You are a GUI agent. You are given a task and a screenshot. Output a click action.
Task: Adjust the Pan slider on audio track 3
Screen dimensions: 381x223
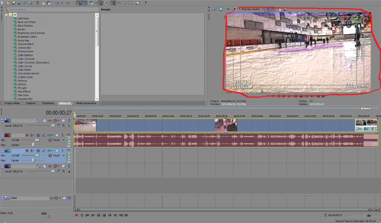[33, 160]
